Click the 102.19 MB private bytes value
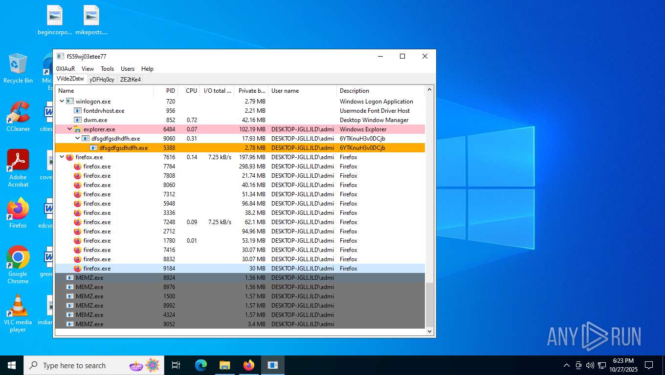Image resolution: width=665 pixels, height=375 pixels. click(252, 129)
